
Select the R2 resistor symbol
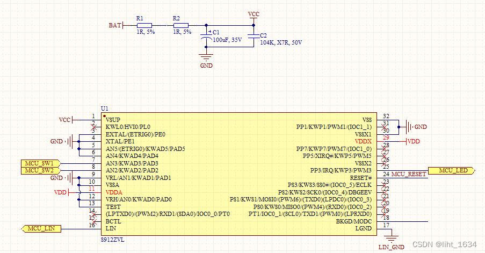click(180, 25)
